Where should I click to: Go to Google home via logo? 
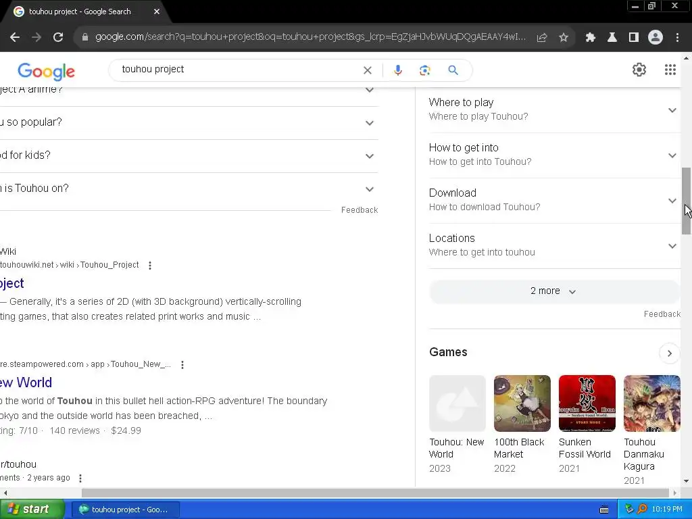47,72
